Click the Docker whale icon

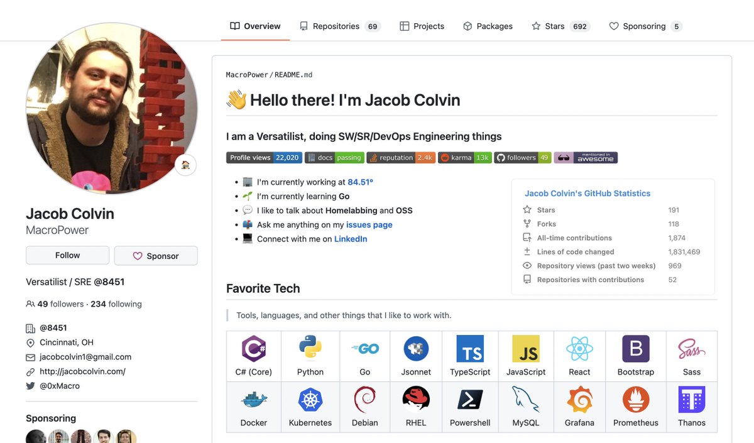point(254,399)
